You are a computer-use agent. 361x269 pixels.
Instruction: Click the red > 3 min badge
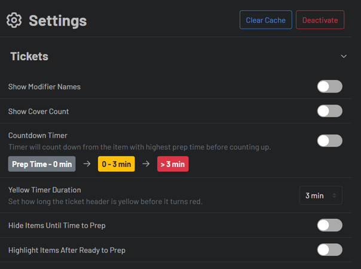(x=173, y=164)
